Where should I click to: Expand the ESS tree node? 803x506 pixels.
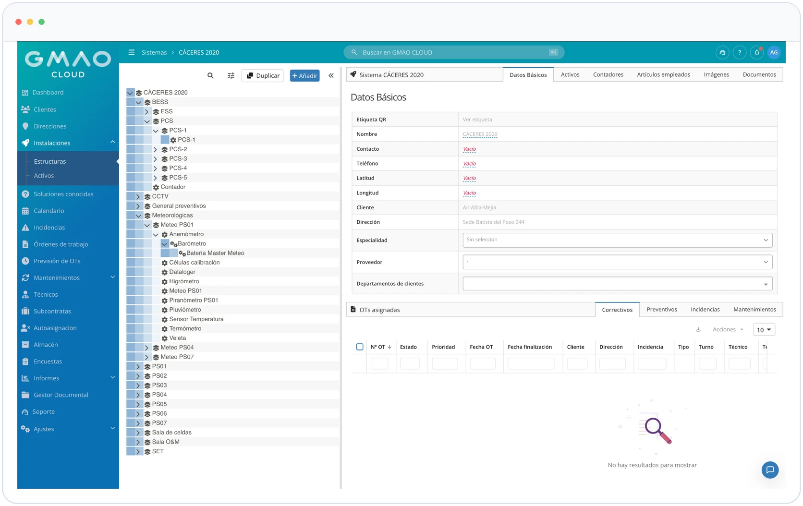[146, 111]
